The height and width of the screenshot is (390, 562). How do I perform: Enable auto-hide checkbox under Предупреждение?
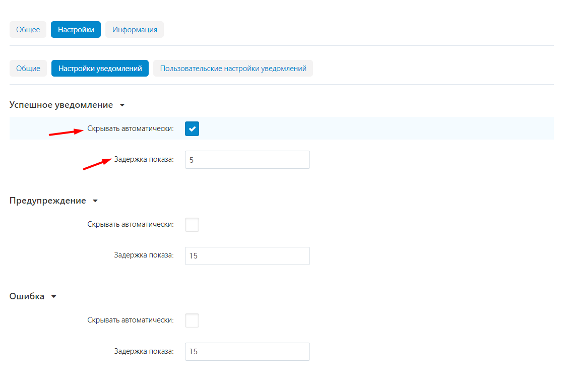click(192, 225)
